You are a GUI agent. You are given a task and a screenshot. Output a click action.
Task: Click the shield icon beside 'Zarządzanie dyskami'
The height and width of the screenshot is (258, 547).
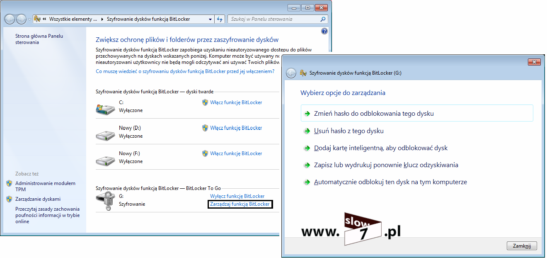click(9, 199)
